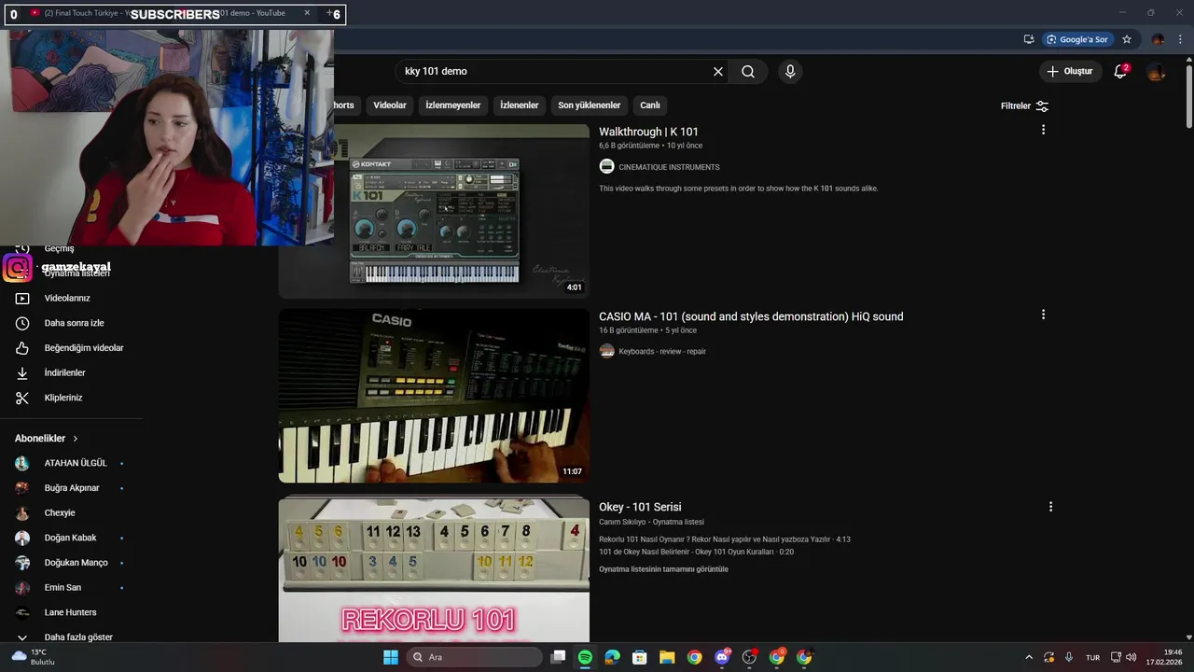
Task: Open more options for CASIO MA-101 video
Action: (1043, 315)
